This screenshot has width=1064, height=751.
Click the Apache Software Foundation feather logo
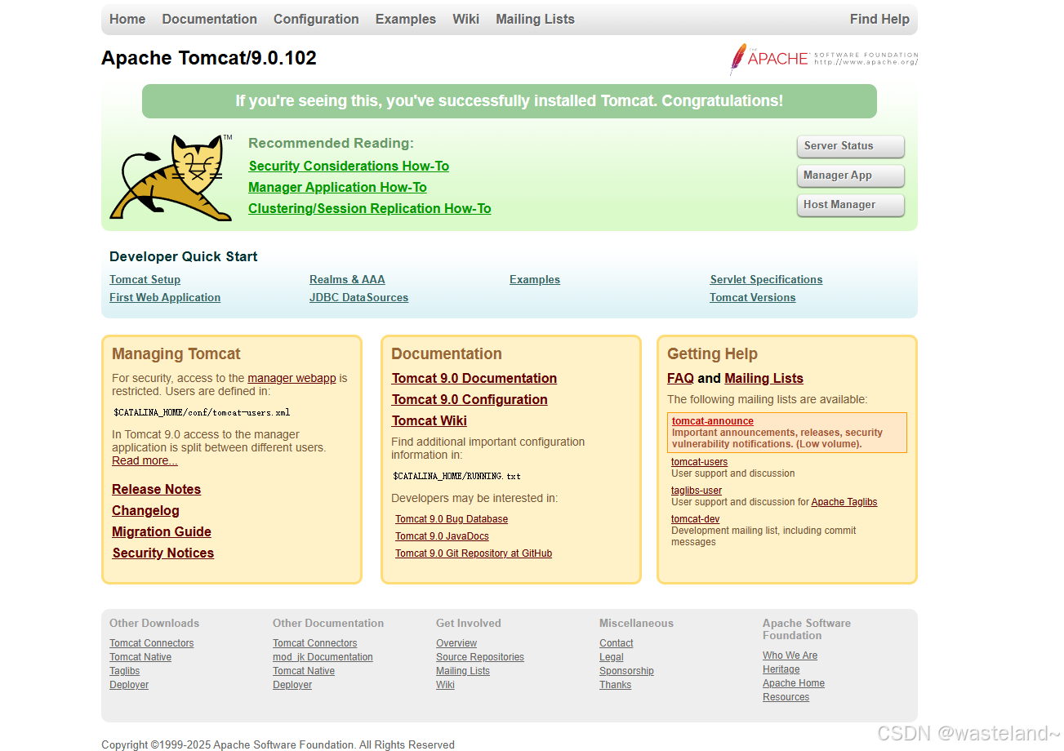(x=824, y=59)
